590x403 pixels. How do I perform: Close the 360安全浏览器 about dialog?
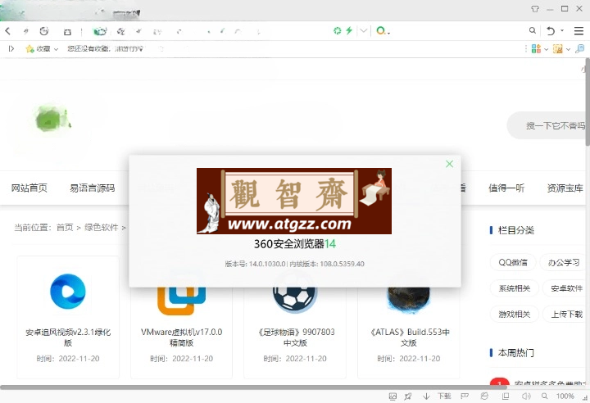click(x=449, y=164)
